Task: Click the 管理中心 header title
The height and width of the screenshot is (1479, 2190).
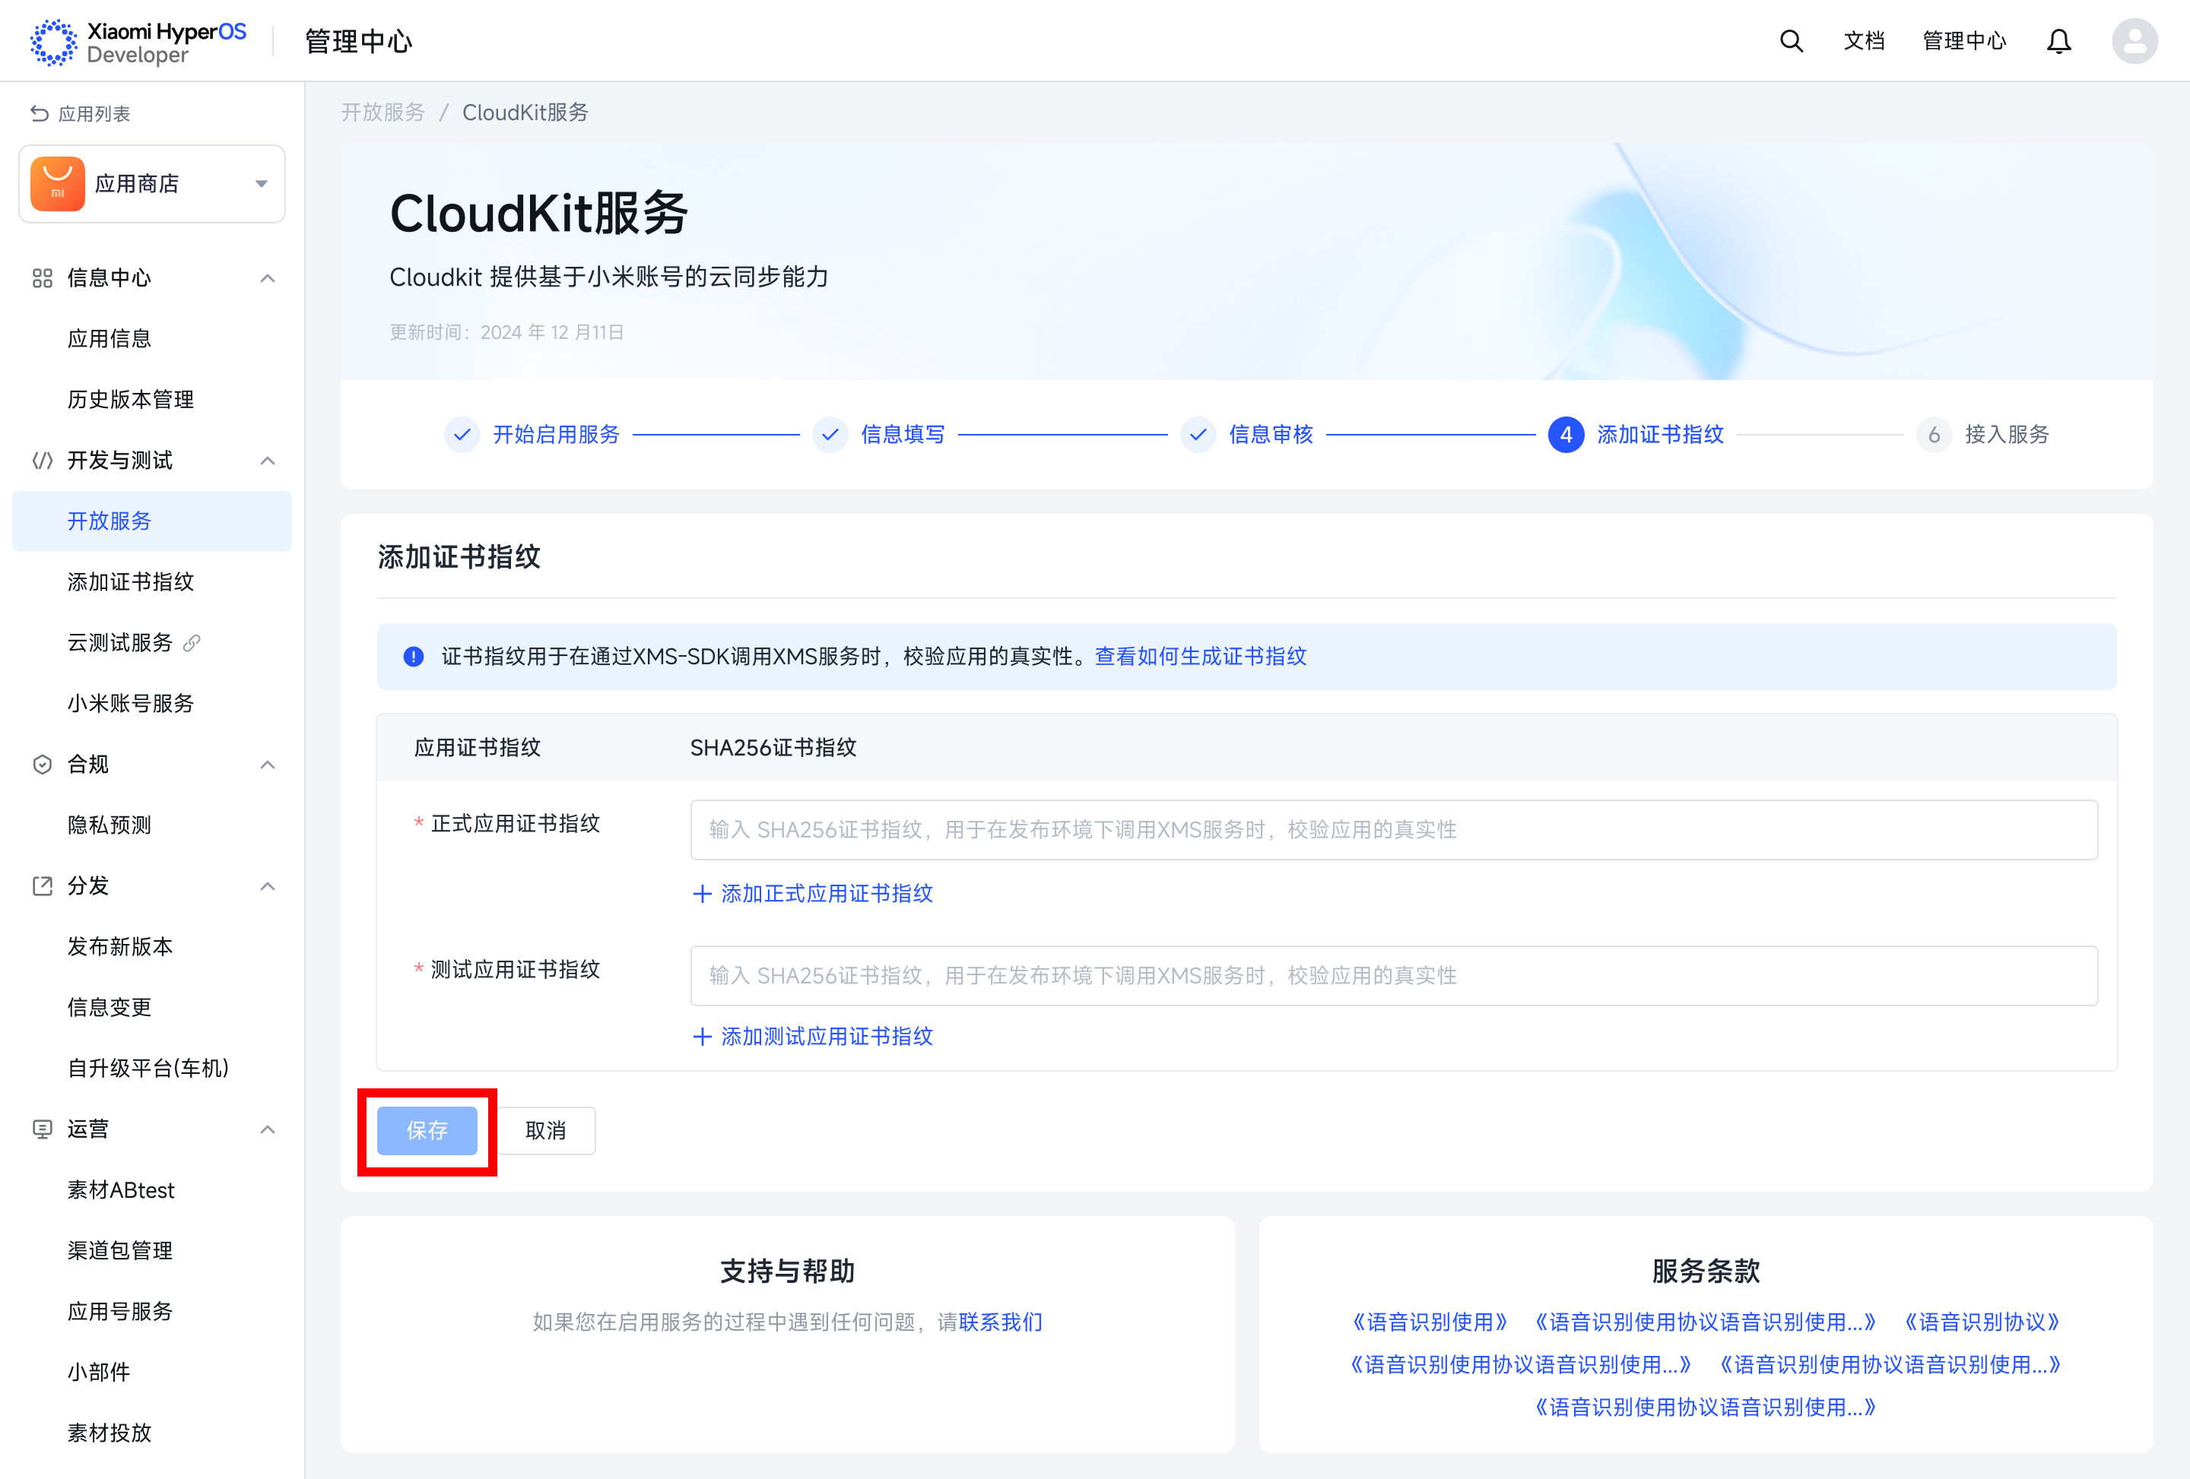Action: pyautogui.click(x=359, y=42)
